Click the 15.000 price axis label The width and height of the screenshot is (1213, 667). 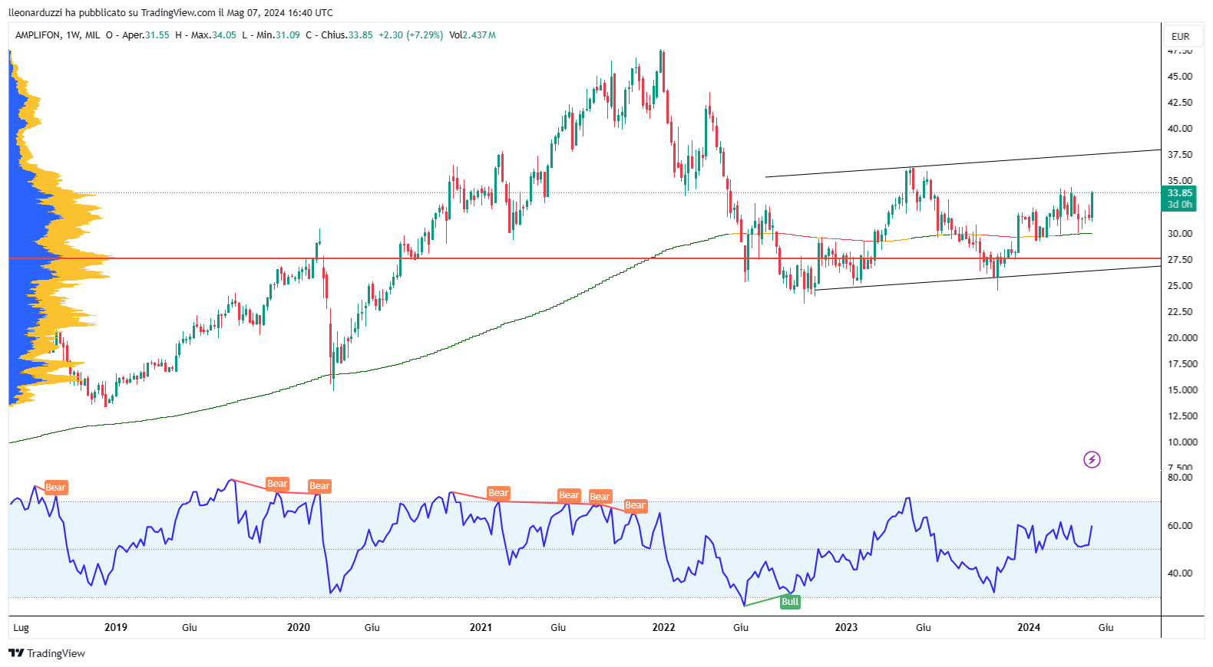1182,390
